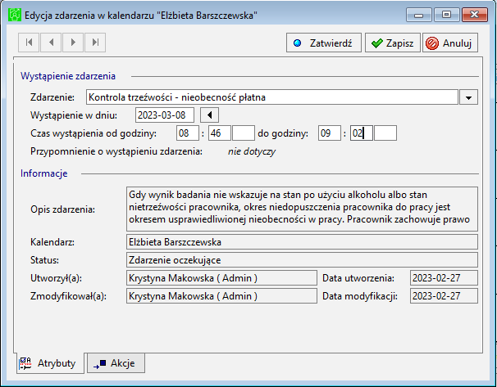Image resolution: width=497 pixels, height=387 pixels.
Task: Click the end hour field showing 09
Action: (330, 133)
